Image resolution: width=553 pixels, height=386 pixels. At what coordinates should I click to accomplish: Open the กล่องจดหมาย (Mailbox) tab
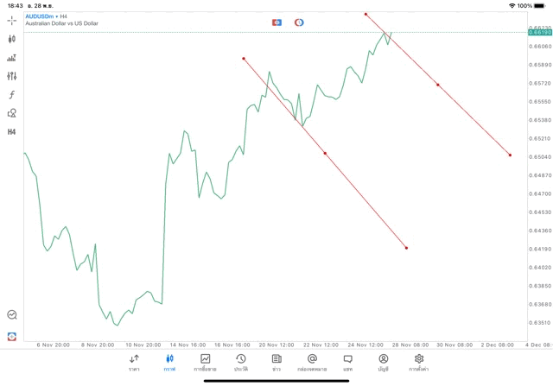[x=312, y=362]
